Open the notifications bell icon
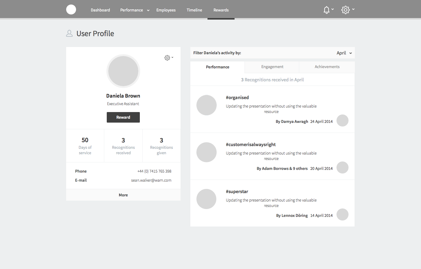Image resolution: width=421 pixels, height=269 pixels. [326, 10]
